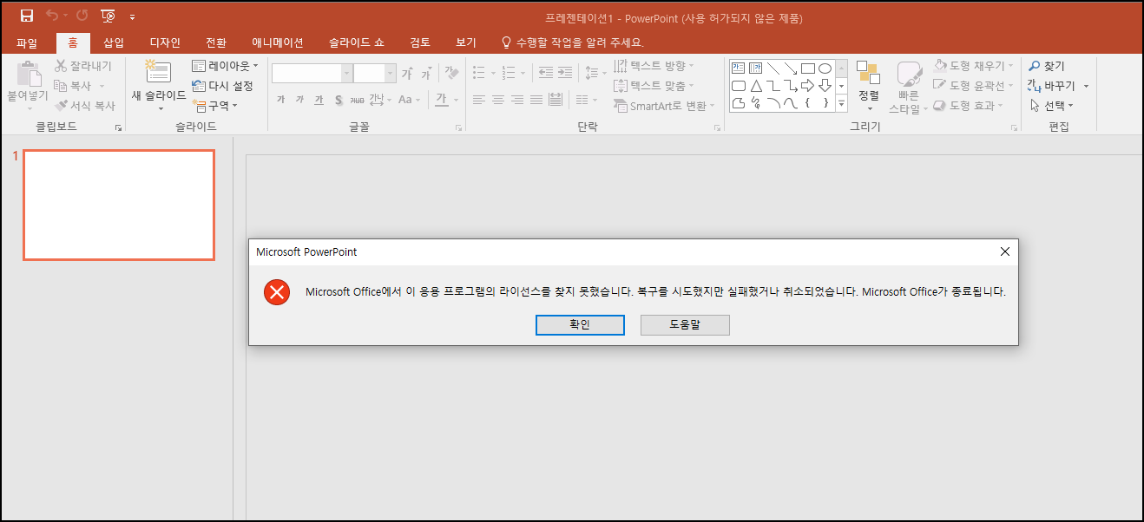Toggle align text left
Viewport: 1144px width, 522px height.
[x=479, y=100]
